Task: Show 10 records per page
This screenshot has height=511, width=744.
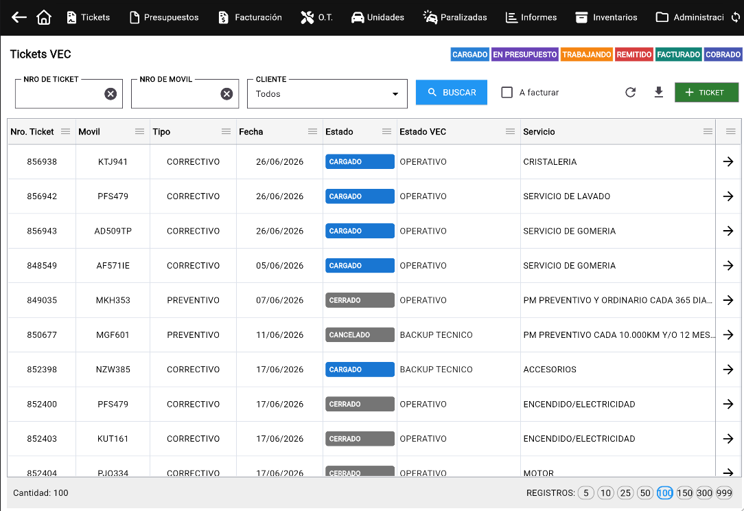Action: click(x=605, y=493)
